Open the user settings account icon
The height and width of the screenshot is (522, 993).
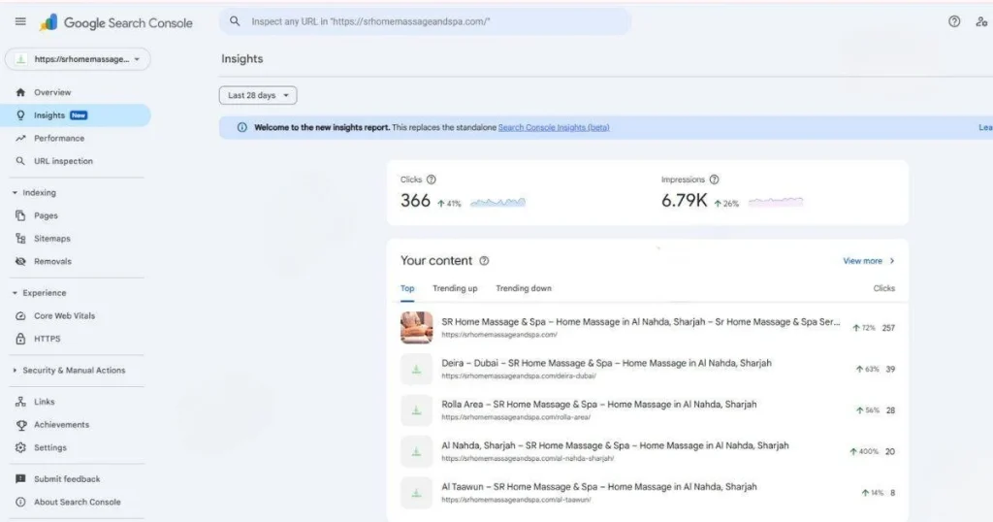981,21
